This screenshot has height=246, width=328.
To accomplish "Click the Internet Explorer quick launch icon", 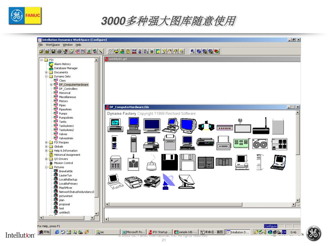I will tap(57, 232).
